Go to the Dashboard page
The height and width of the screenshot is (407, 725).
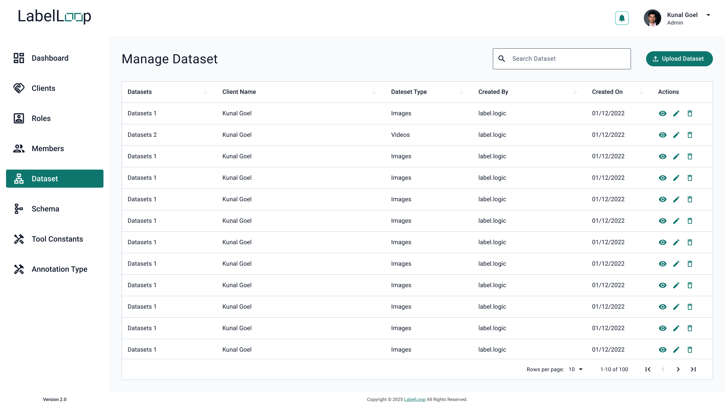[55, 58]
